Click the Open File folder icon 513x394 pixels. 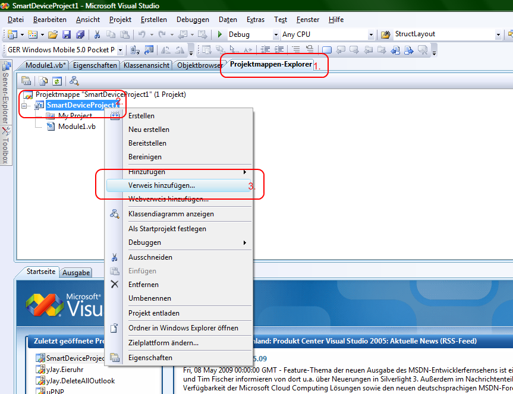(x=53, y=34)
